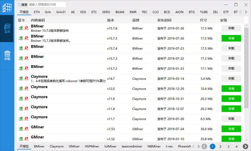Install Claymore v11.8 with 安装 button
The image size is (251, 151).
pos(231,109)
